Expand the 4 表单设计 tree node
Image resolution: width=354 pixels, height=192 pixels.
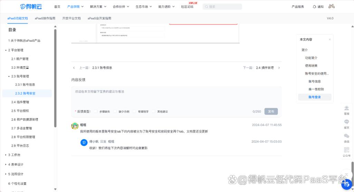pos(6,164)
